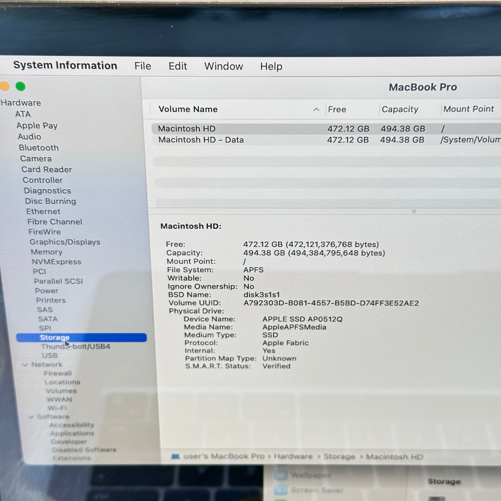Screen dimensions: 501x501
Task: Open the File menu
Action: (143, 66)
